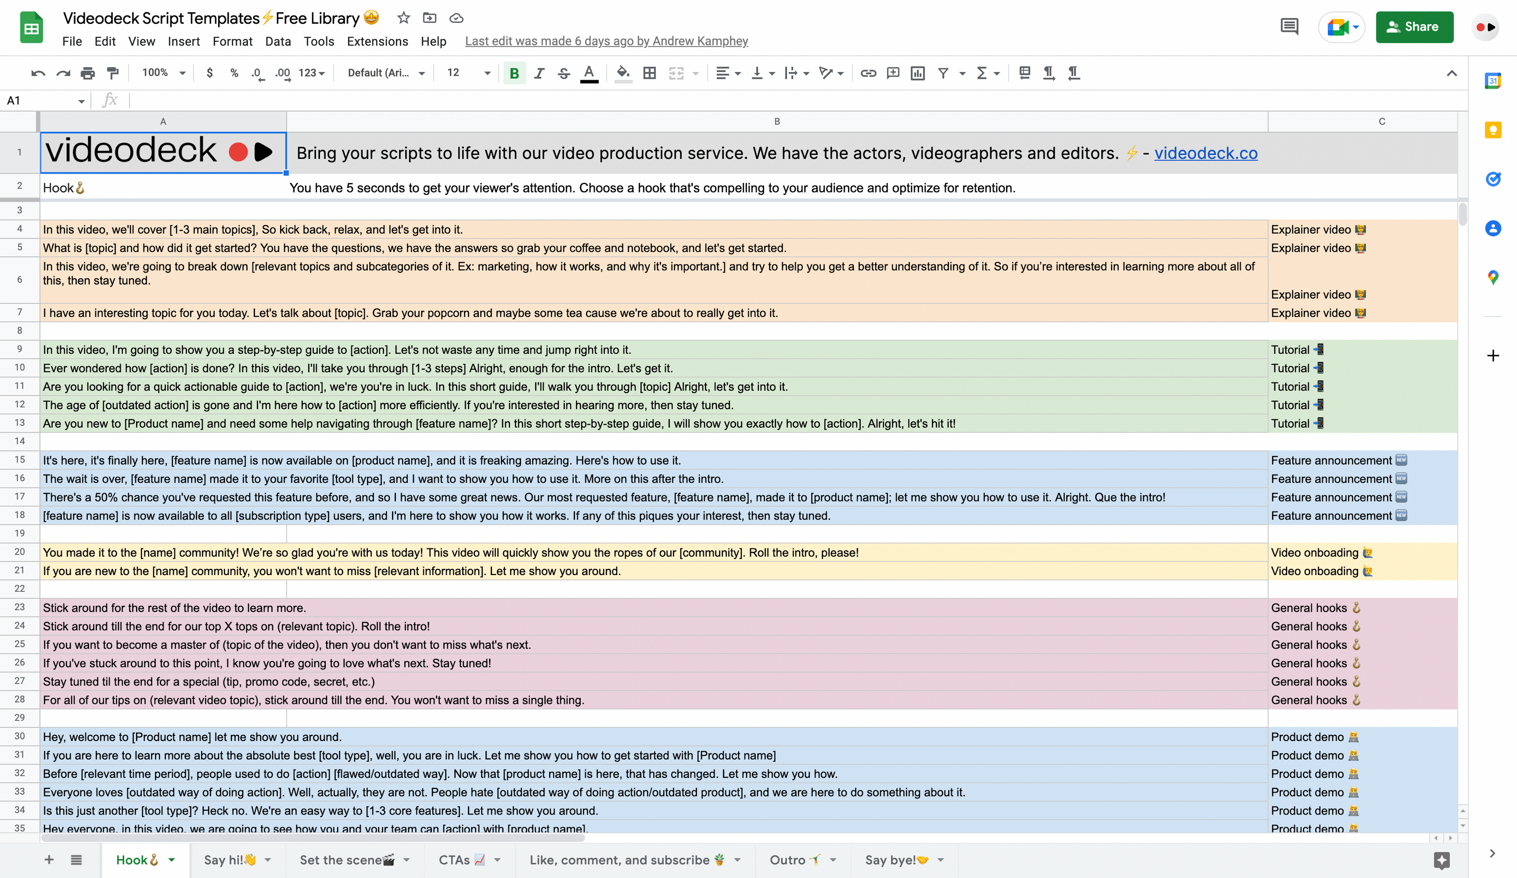Click the green Share button
The height and width of the screenshot is (878, 1517).
1414,27
